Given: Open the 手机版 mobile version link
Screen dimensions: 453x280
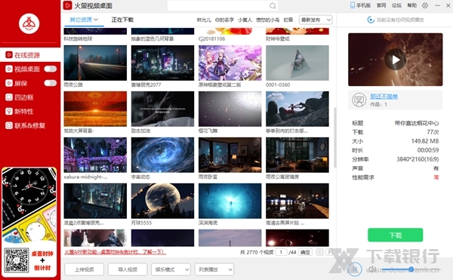Looking at the screenshot, I should (x=360, y=5).
